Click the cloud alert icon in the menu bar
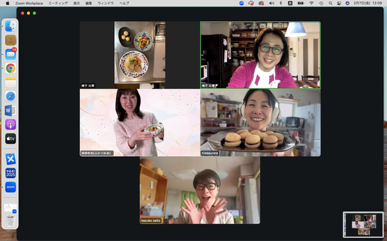 point(251,3)
